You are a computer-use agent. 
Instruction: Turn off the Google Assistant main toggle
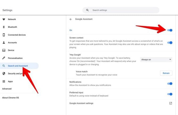(x=170, y=30)
